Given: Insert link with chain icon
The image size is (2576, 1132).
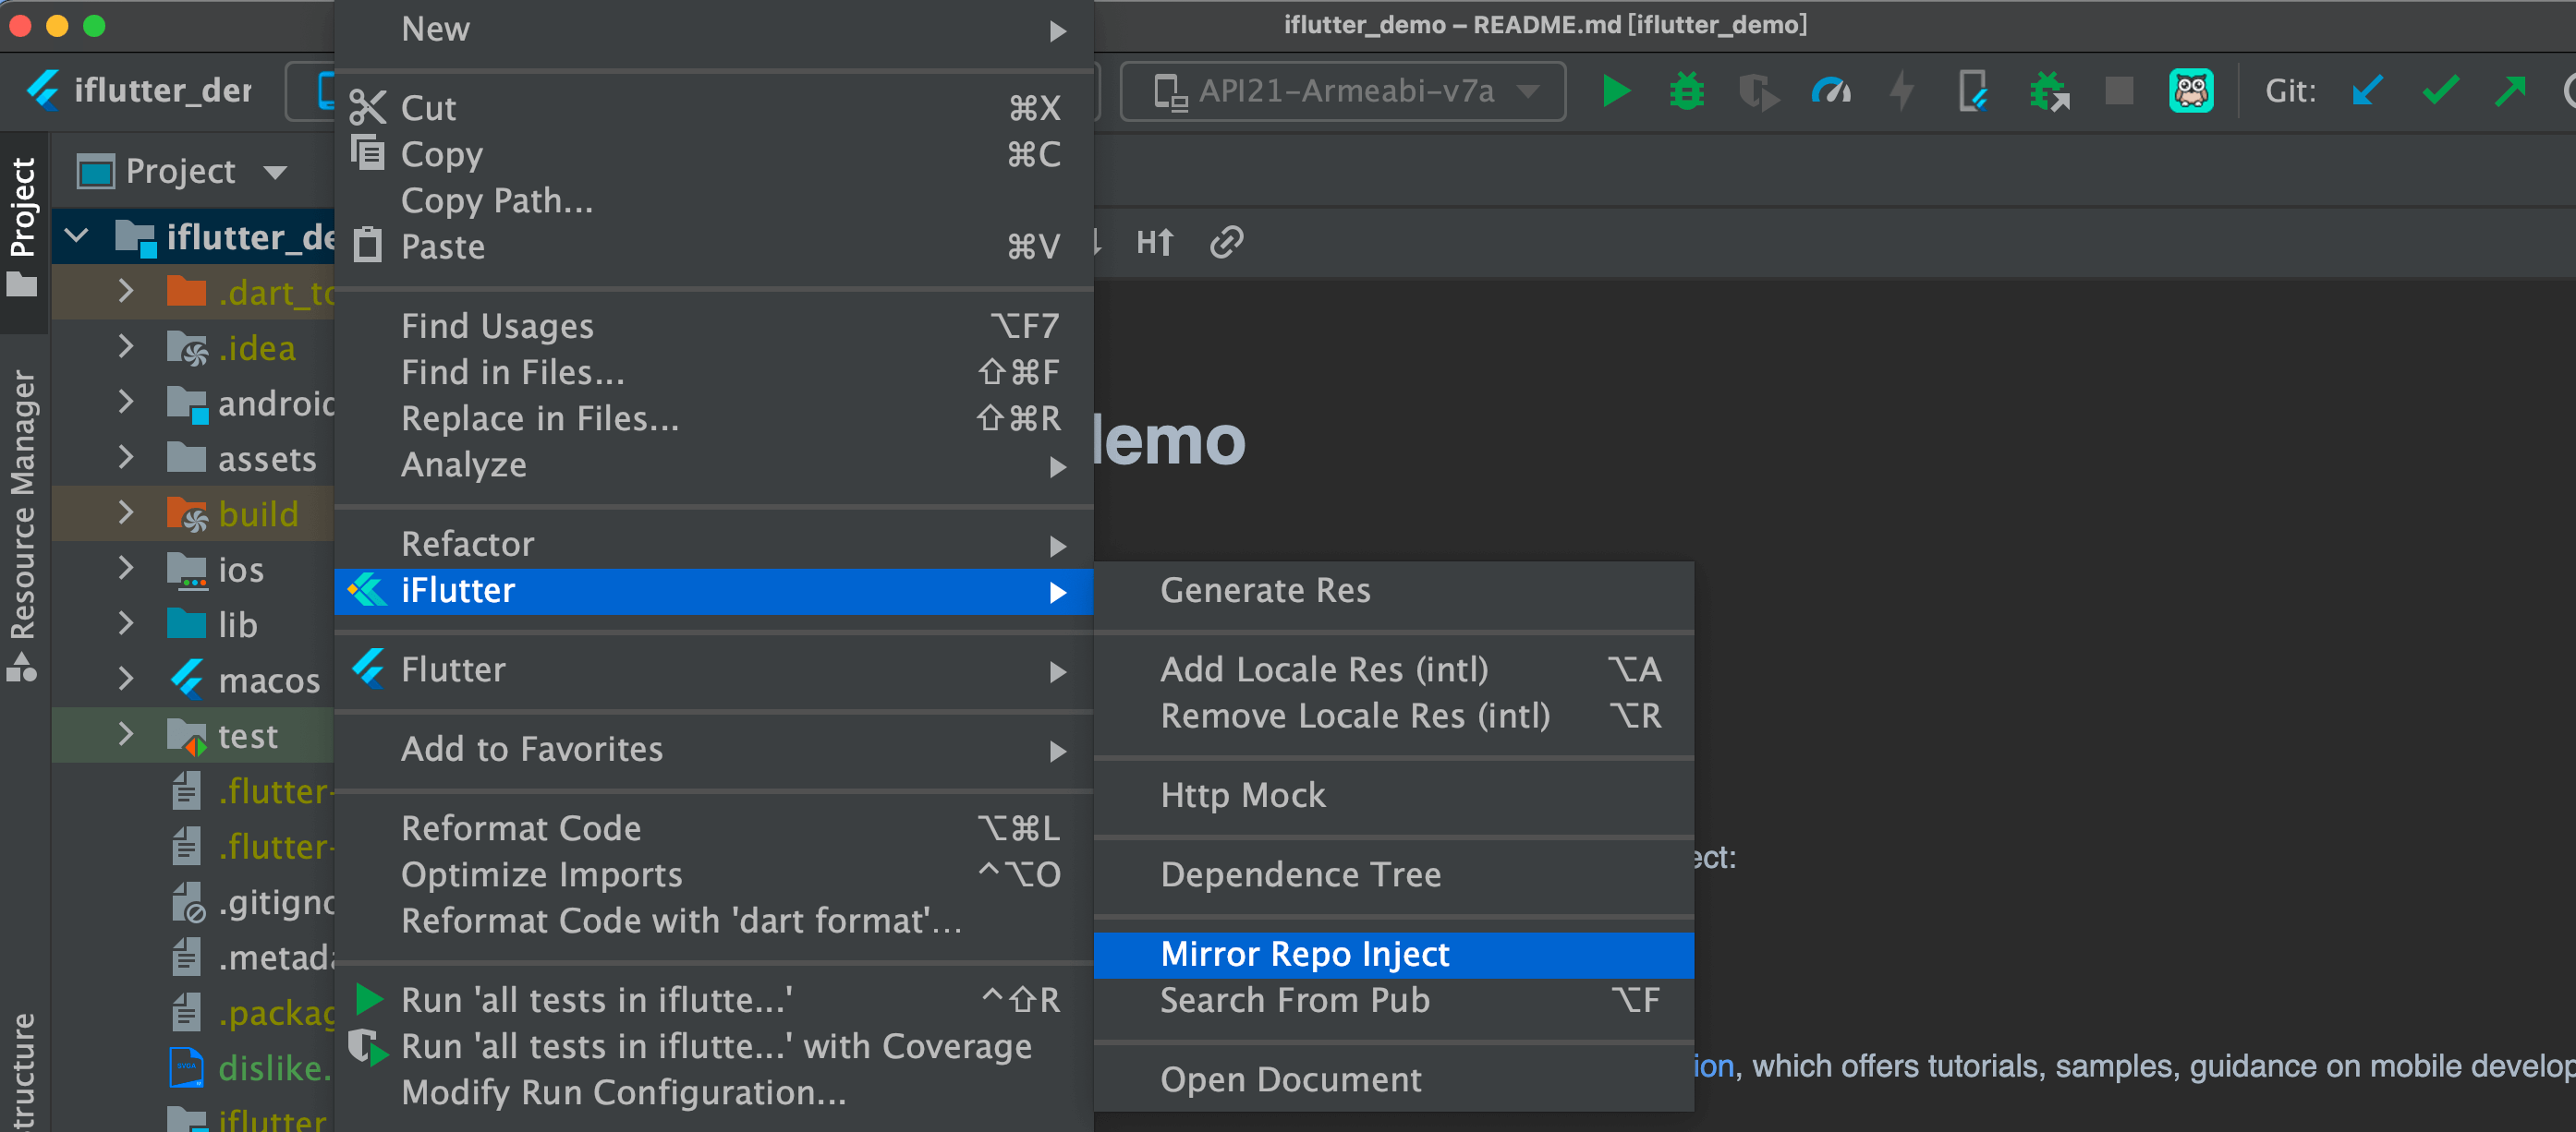Looking at the screenshot, I should click(1226, 242).
